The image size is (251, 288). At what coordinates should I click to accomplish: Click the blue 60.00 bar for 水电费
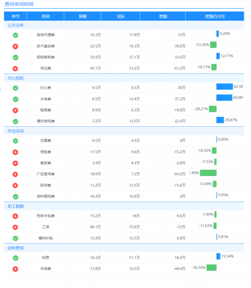(x=224, y=97)
